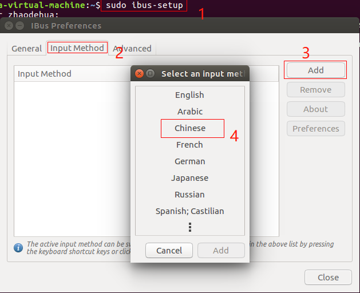Click the Add button in the dialog

coord(221,250)
